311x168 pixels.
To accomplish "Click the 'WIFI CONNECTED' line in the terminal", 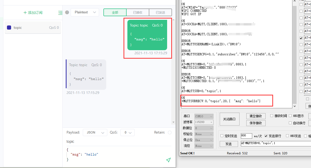I will point(194,11).
